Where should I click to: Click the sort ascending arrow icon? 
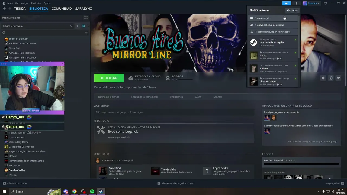pyautogui.click(x=78, y=26)
